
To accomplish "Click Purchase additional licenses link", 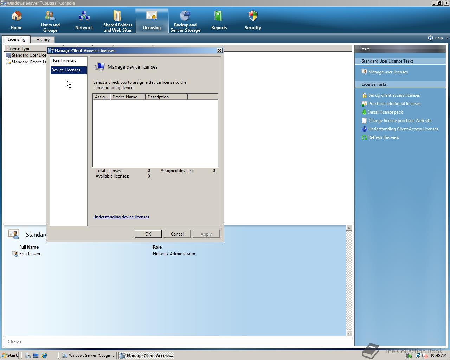I will pos(394,104).
